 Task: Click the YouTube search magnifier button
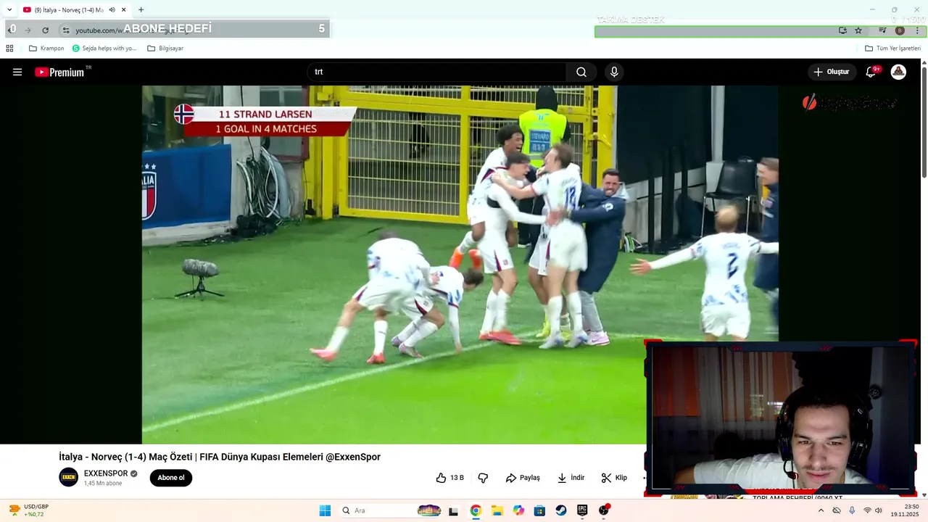click(x=581, y=72)
